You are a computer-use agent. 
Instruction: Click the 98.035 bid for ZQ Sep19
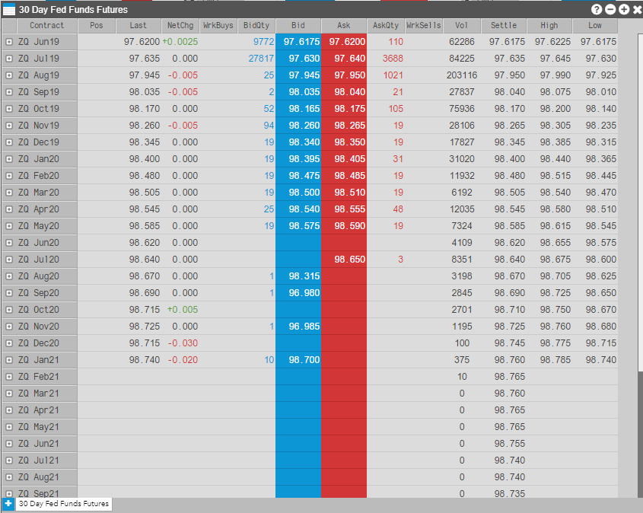pos(298,92)
